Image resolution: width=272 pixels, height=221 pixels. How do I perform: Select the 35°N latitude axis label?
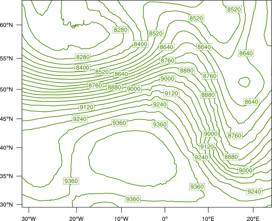(6, 176)
